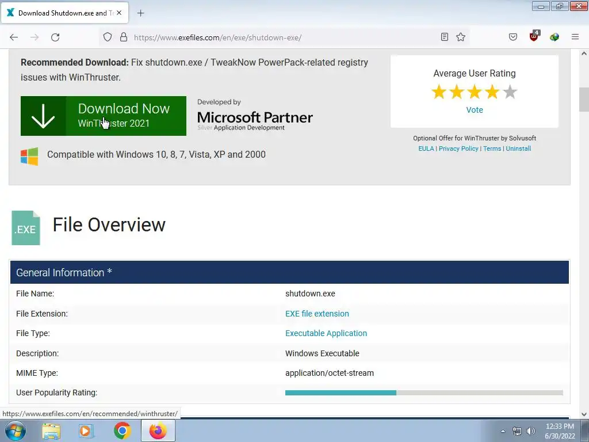Toggle reader view icon

pos(445,37)
